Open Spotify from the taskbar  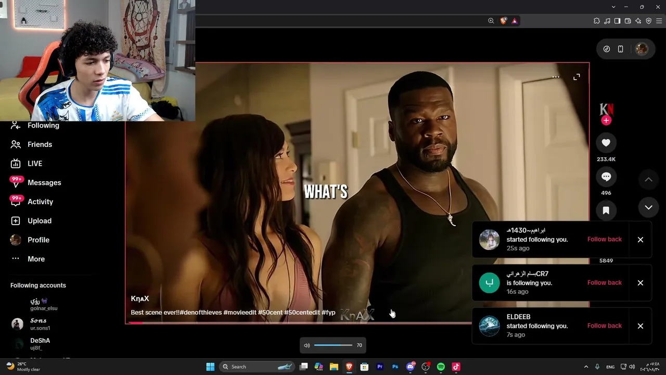click(x=441, y=367)
